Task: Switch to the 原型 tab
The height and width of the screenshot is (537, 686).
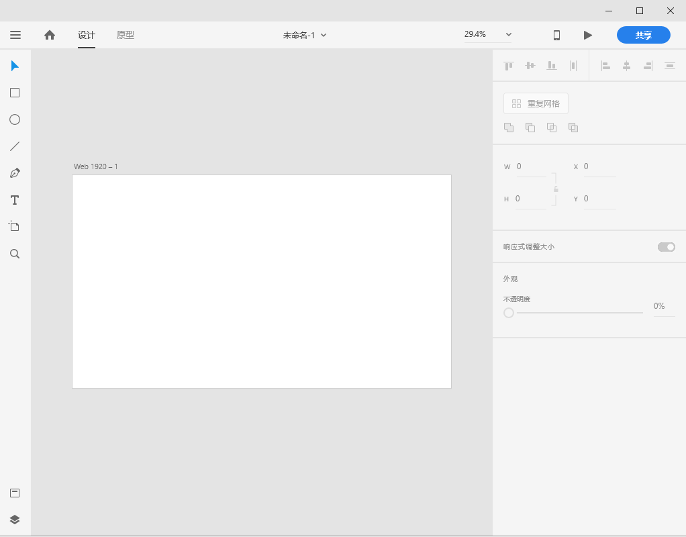Action: [125, 35]
